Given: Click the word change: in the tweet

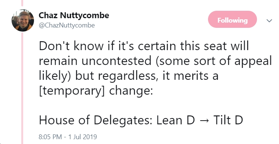Looking at the screenshot, I should coord(131,91).
